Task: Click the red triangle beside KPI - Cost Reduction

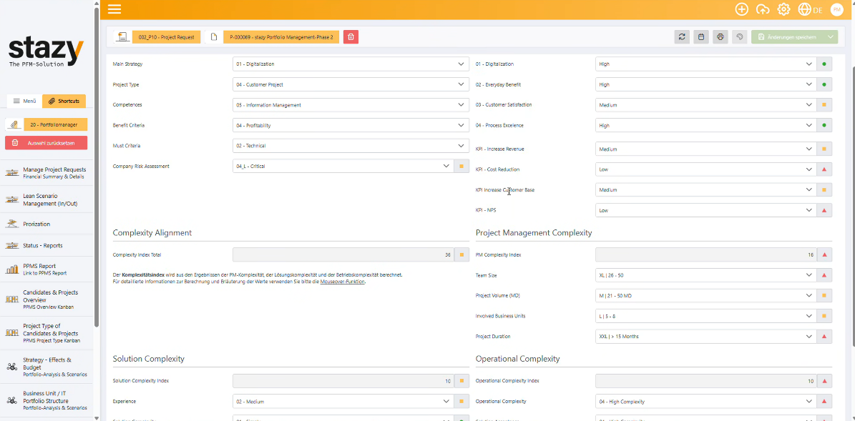Action: coord(824,169)
